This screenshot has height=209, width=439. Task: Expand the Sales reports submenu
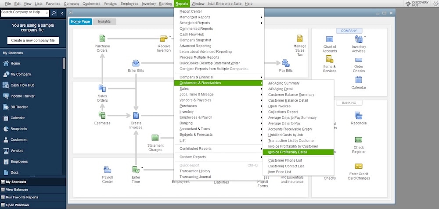pos(219,89)
